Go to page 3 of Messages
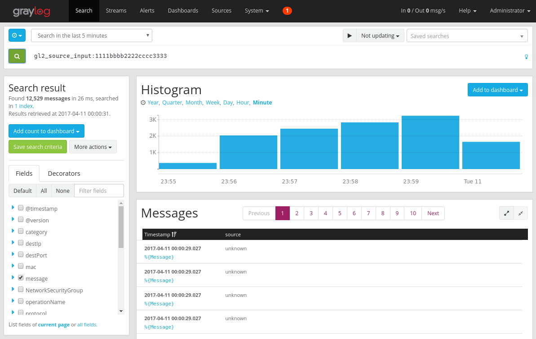This screenshot has height=339, width=536. (311, 213)
